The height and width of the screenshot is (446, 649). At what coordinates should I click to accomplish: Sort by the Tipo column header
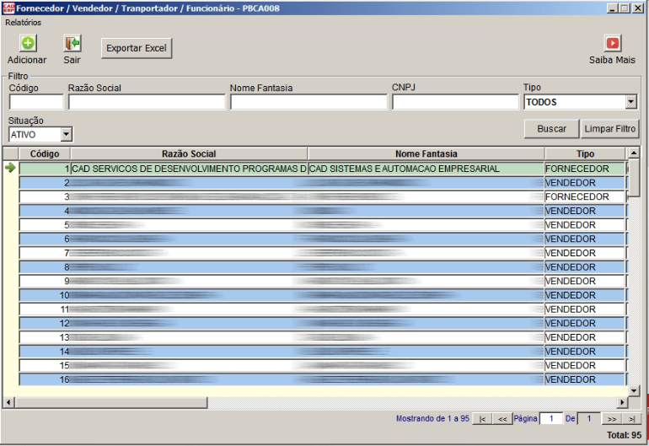click(585, 153)
